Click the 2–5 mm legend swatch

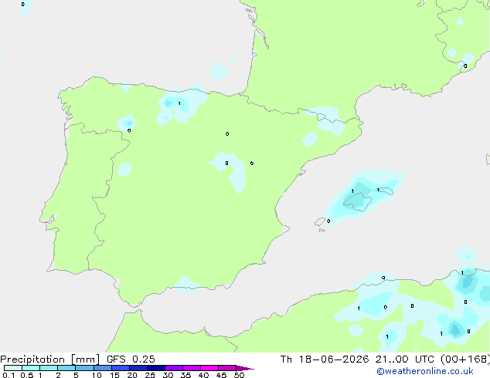[66, 368]
